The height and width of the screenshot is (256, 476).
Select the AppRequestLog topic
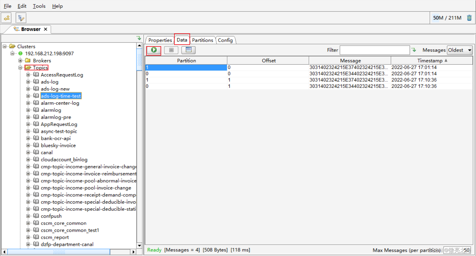tap(59, 124)
